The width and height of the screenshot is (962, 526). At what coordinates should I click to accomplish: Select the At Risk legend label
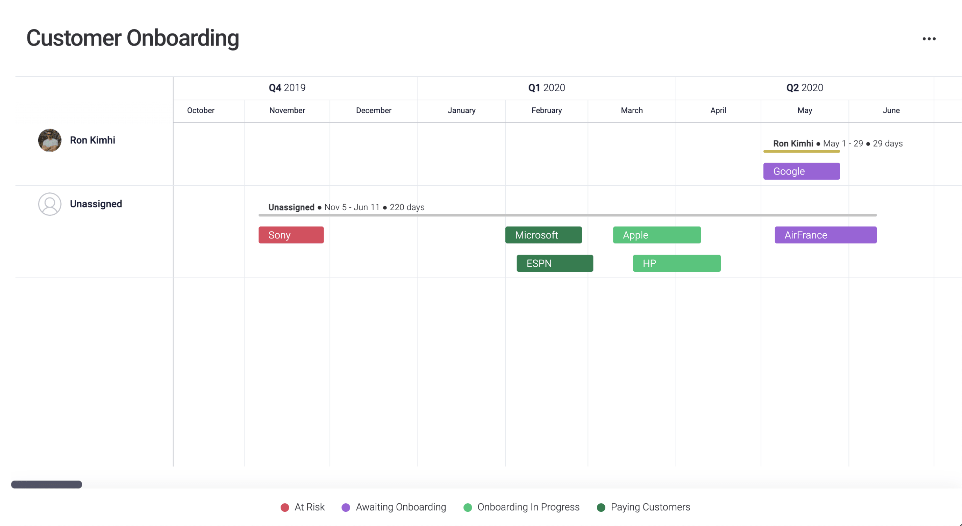click(x=310, y=507)
